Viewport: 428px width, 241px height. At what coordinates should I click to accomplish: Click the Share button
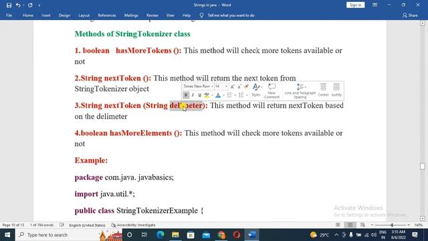pos(410,15)
